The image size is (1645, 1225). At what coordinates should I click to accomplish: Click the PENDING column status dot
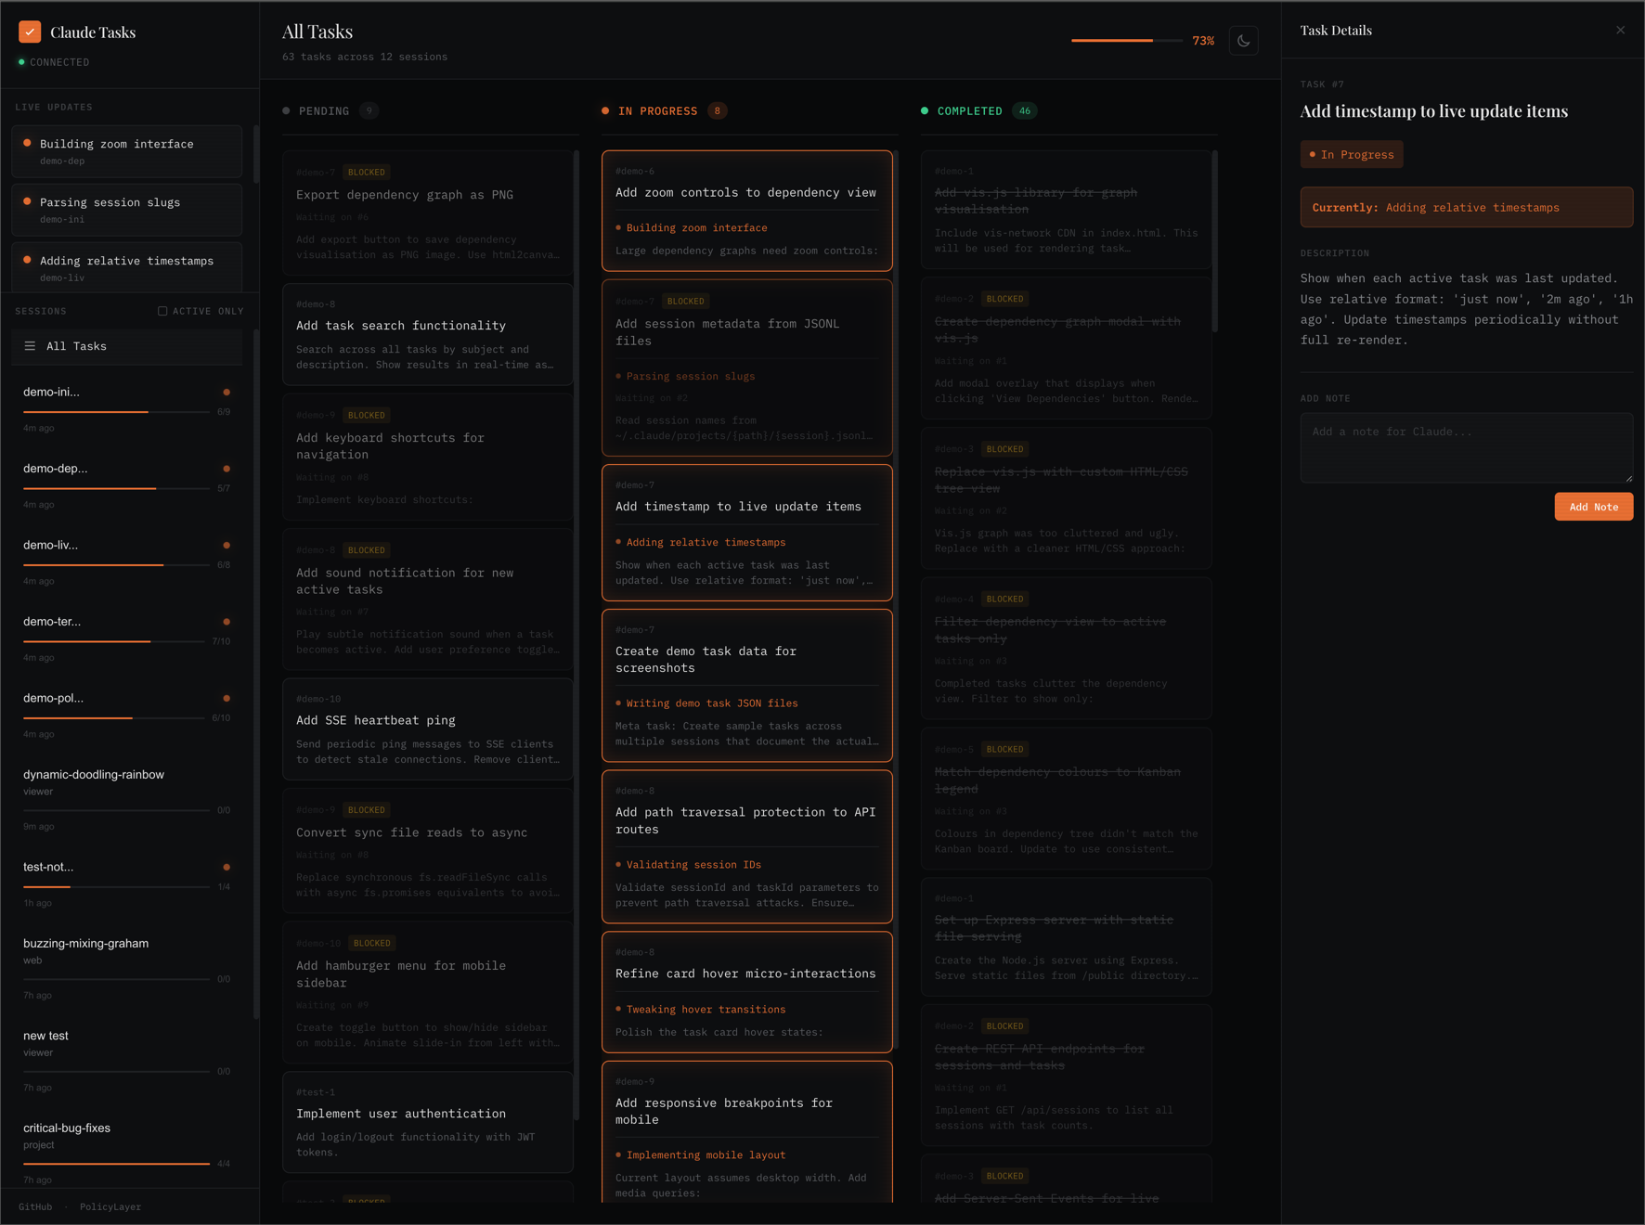(x=287, y=110)
